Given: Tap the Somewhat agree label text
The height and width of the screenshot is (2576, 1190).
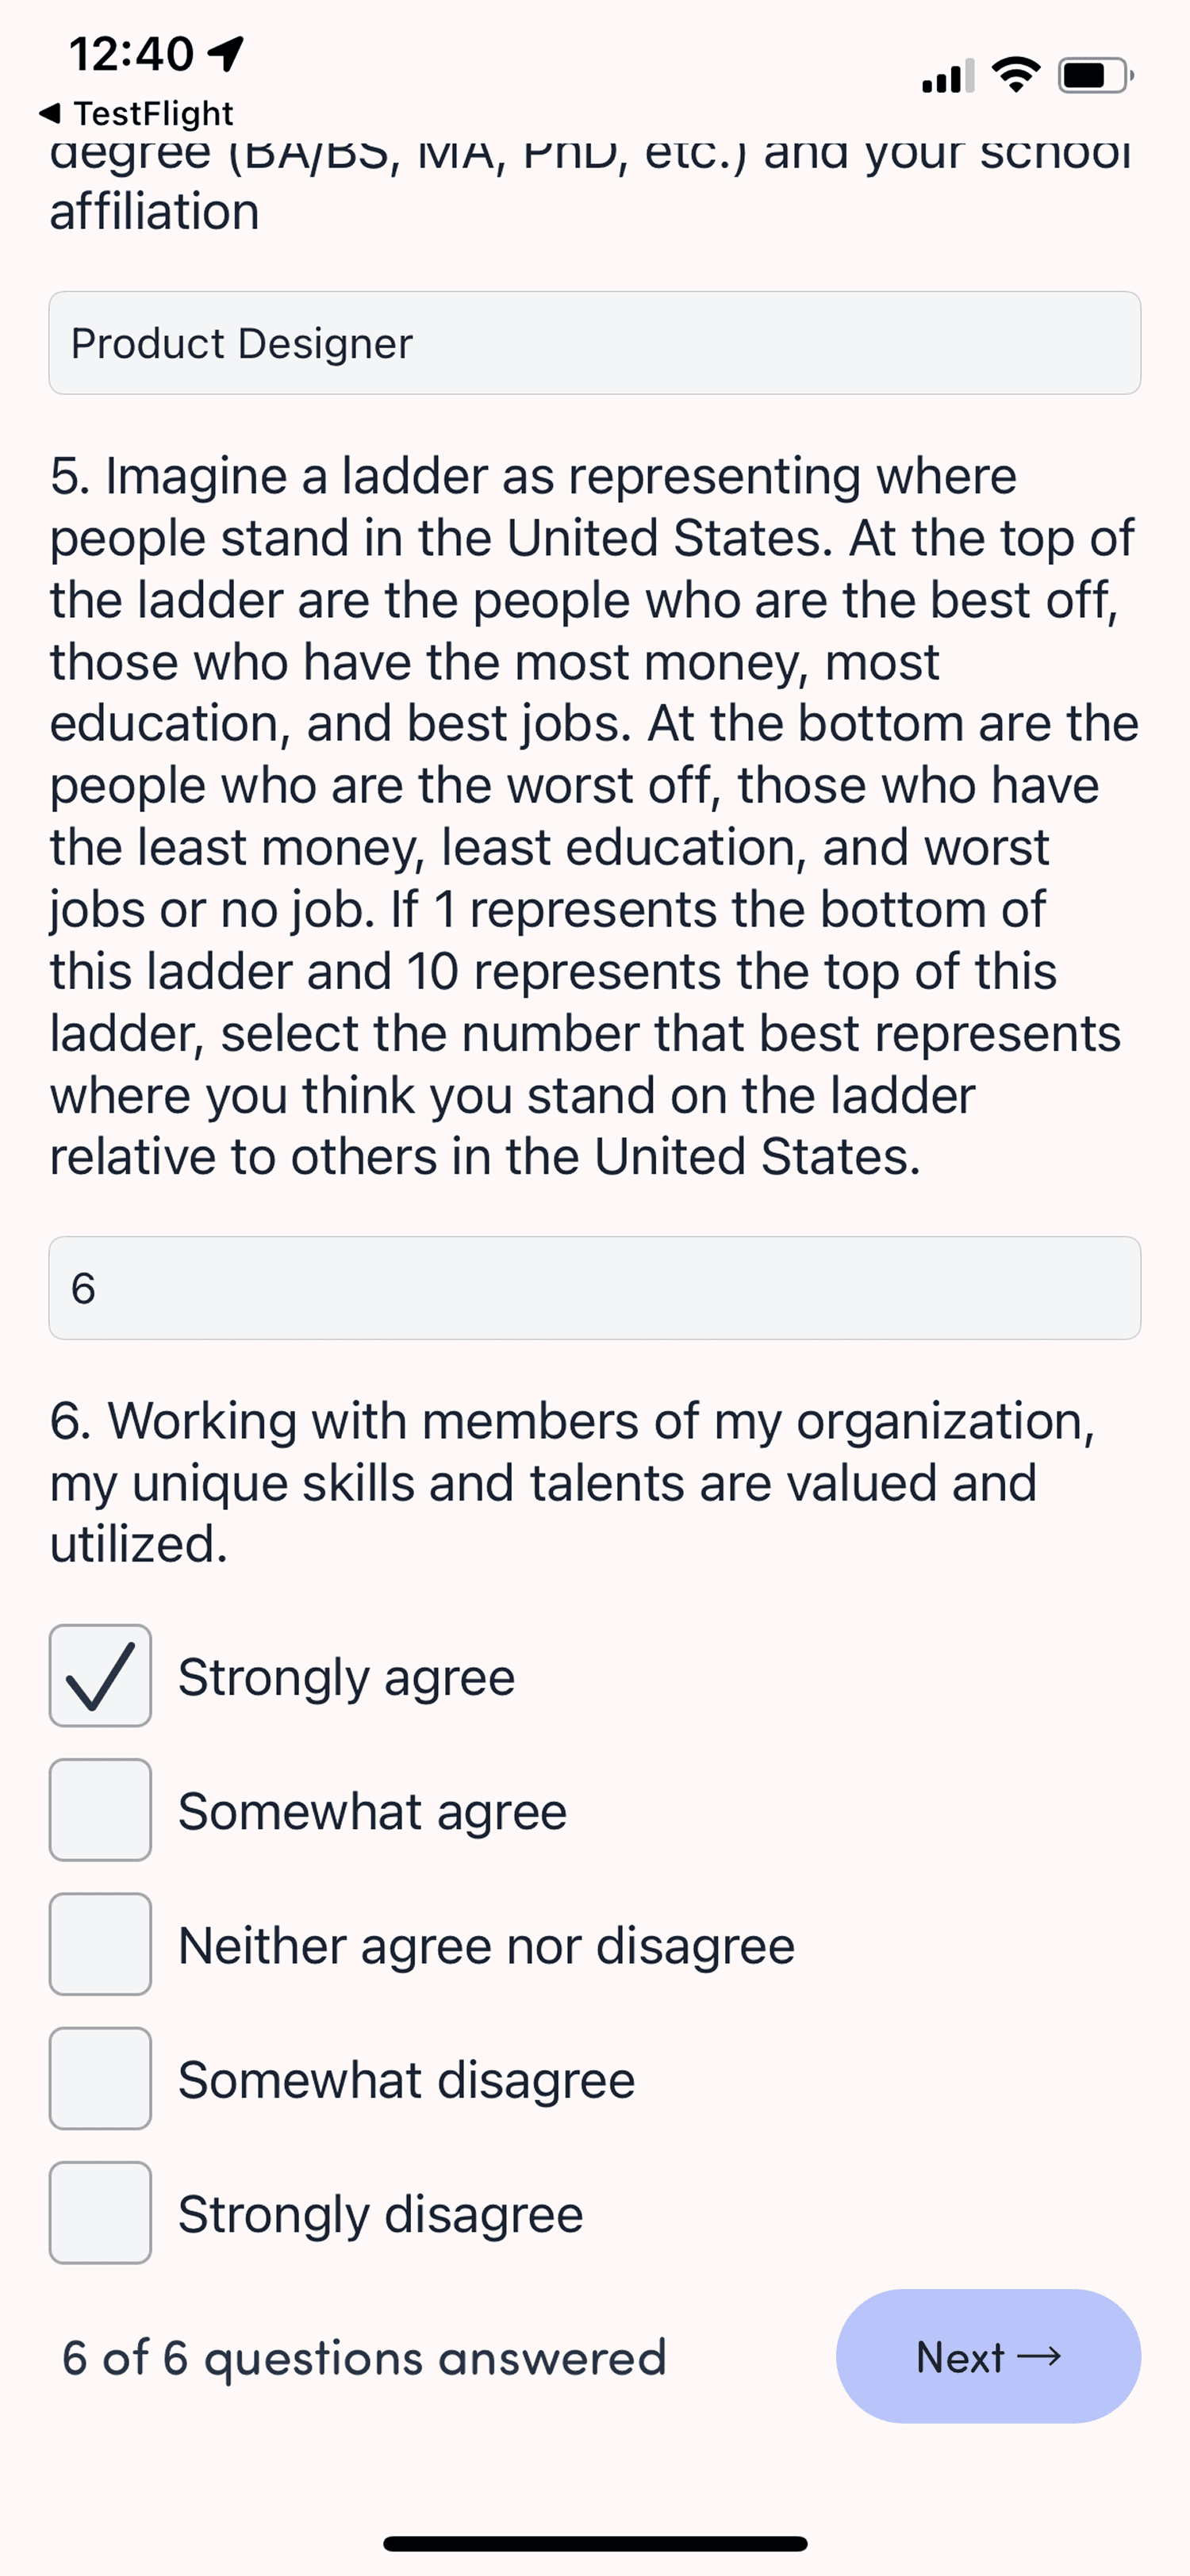Looking at the screenshot, I should [372, 1811].
